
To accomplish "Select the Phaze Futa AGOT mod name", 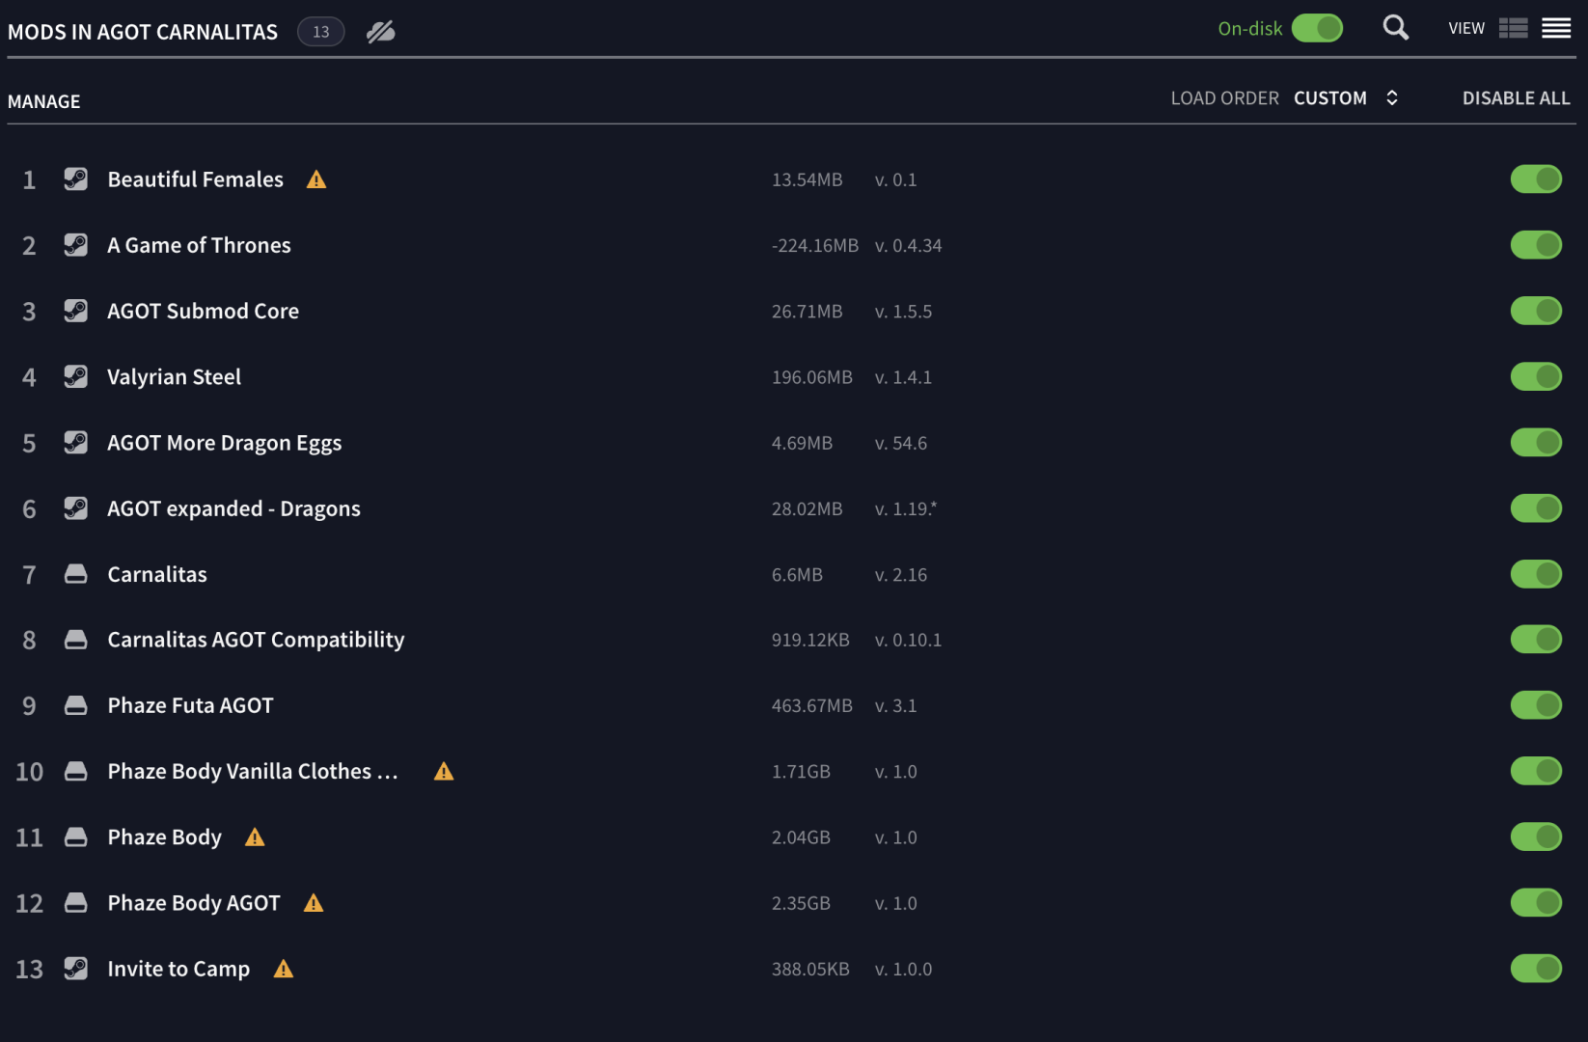I will tap(191, 705).
